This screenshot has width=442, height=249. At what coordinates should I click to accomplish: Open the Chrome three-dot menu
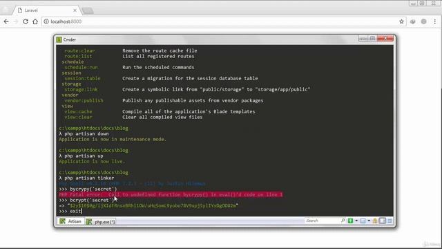(435, 21)
